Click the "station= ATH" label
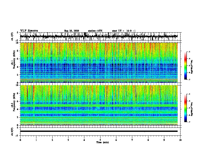 95,31
